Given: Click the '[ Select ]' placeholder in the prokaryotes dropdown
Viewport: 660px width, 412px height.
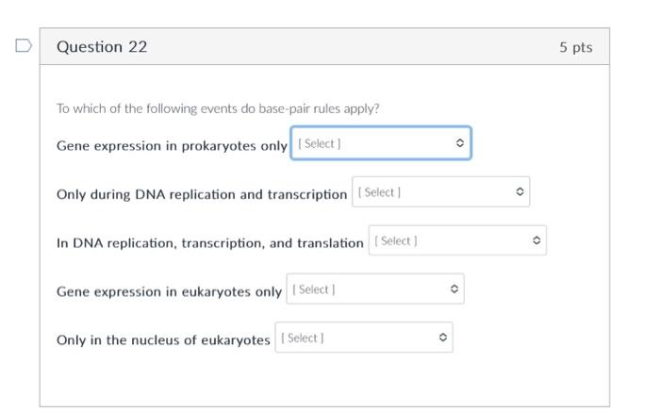Looking at the screenshot, I should (320, 143).
